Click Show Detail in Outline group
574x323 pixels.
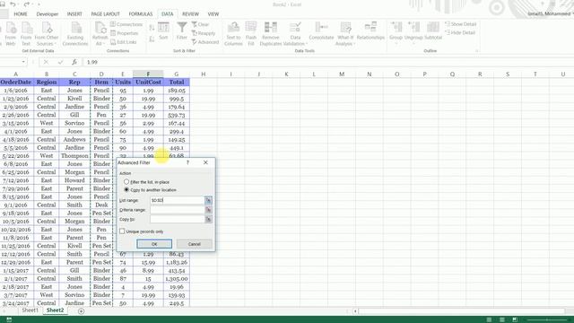pyautogui.click(x=460, y=24)
